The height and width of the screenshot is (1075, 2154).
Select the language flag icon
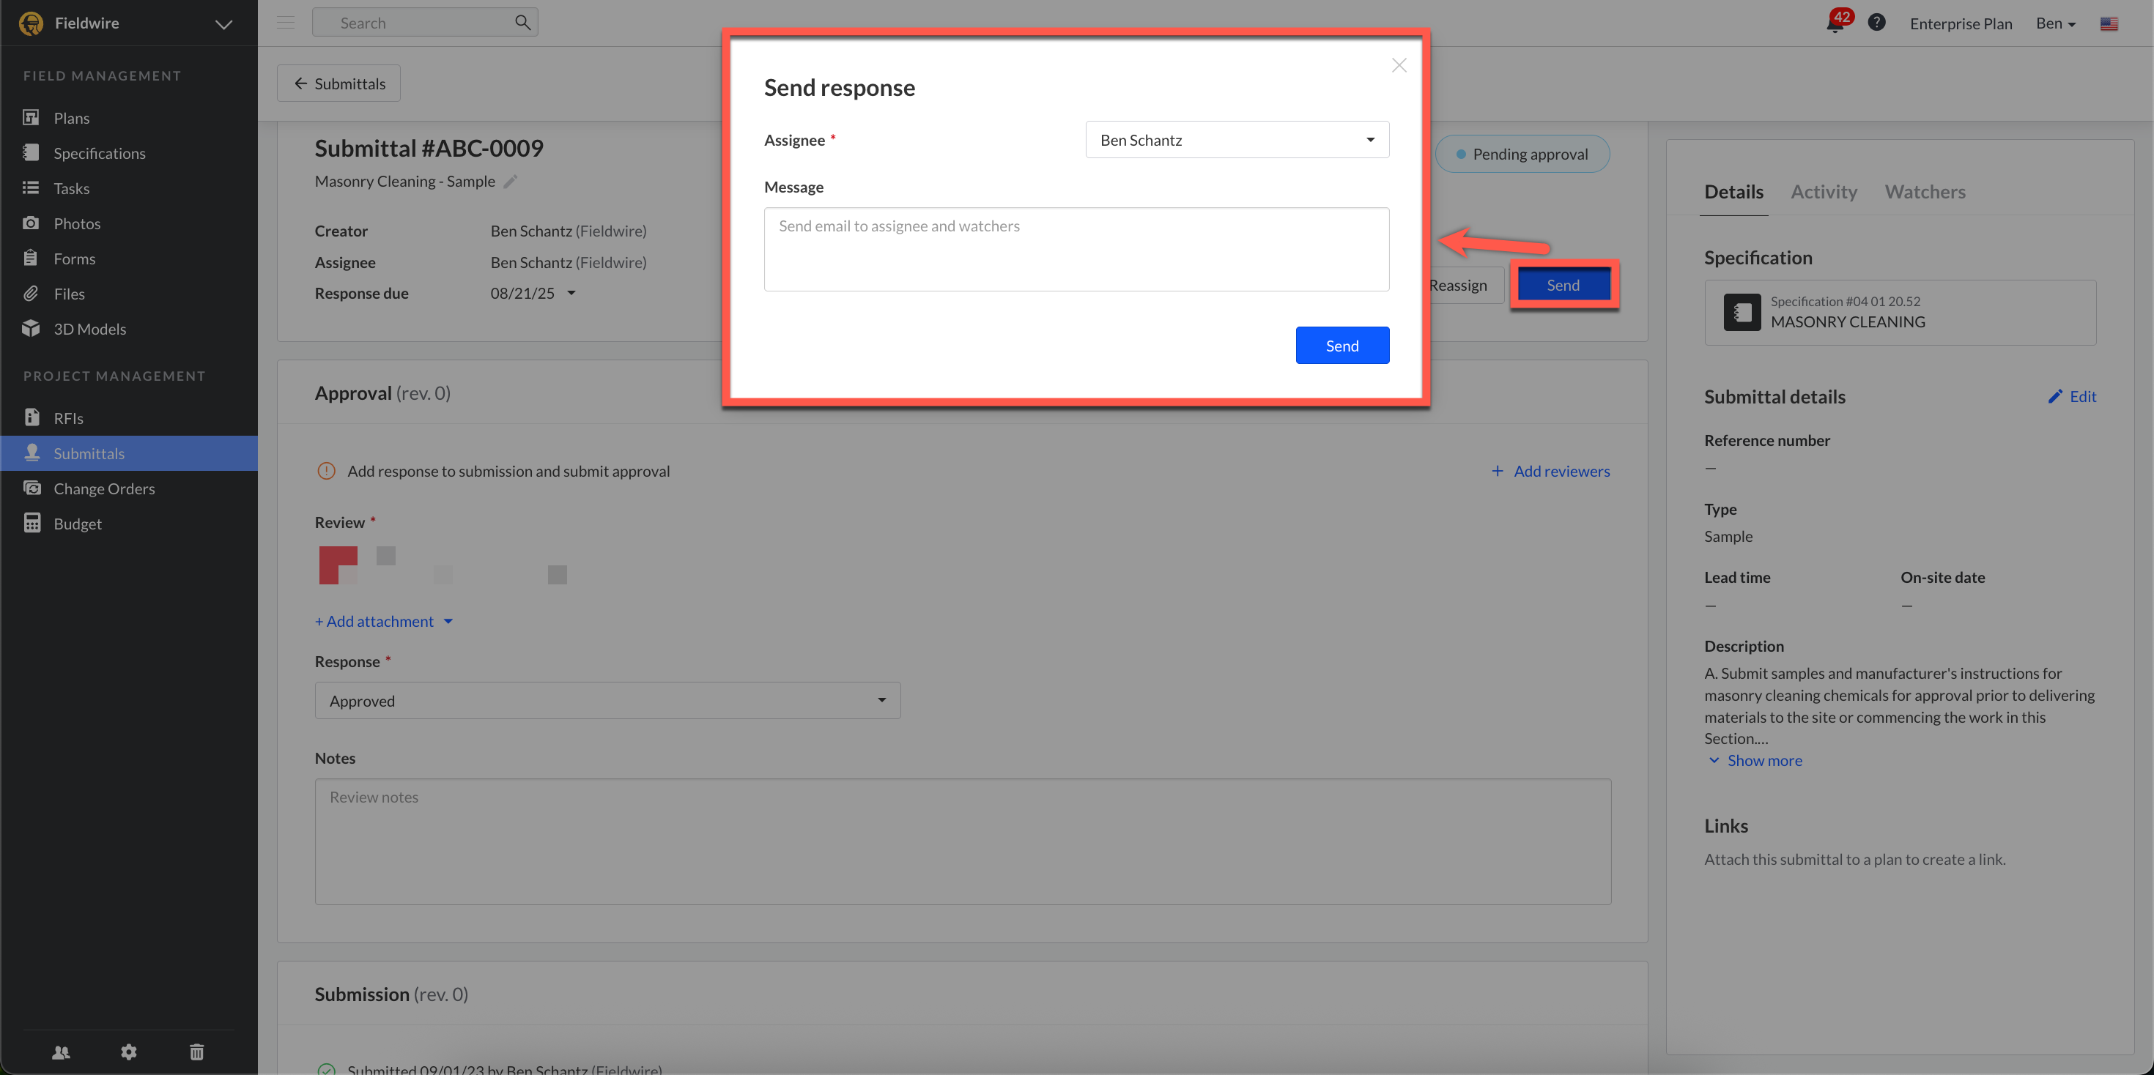pyautogui.click(x=2109, y=23)
